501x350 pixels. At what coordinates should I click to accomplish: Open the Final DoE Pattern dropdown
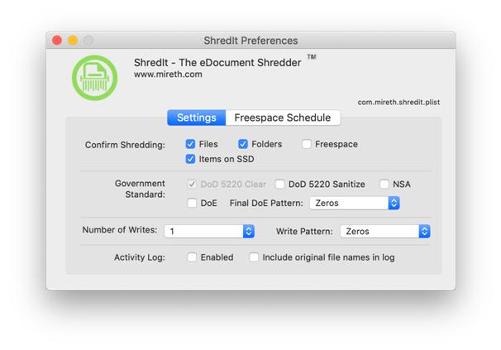coord(355,203)
